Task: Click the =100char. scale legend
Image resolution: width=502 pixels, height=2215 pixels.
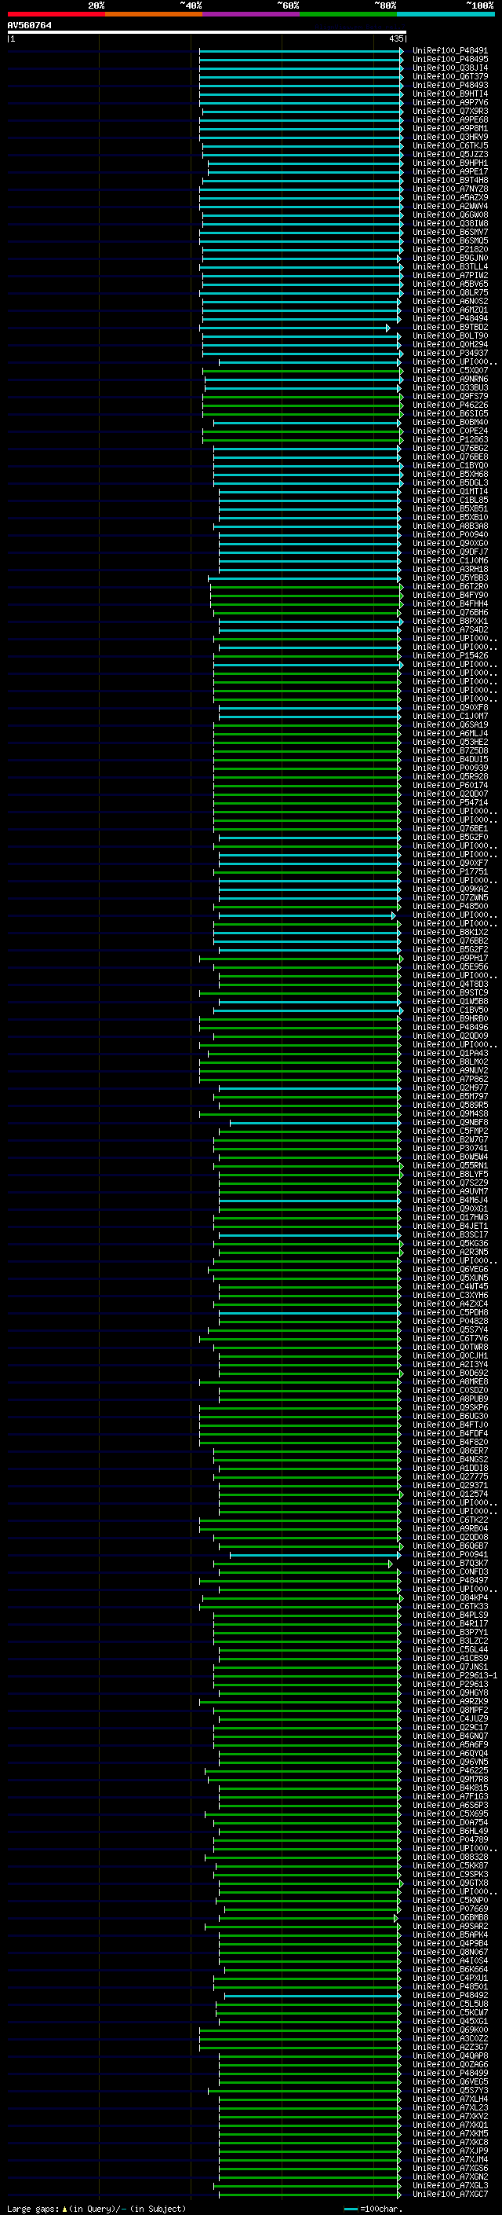Action: coord(373,2209)
